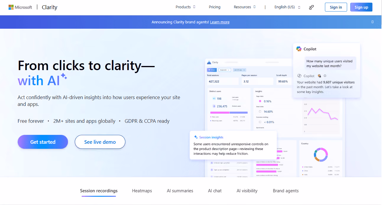Click the shield icon next to Copilot reply
This screenshot has width=382, height=205.
pos(319,76)
